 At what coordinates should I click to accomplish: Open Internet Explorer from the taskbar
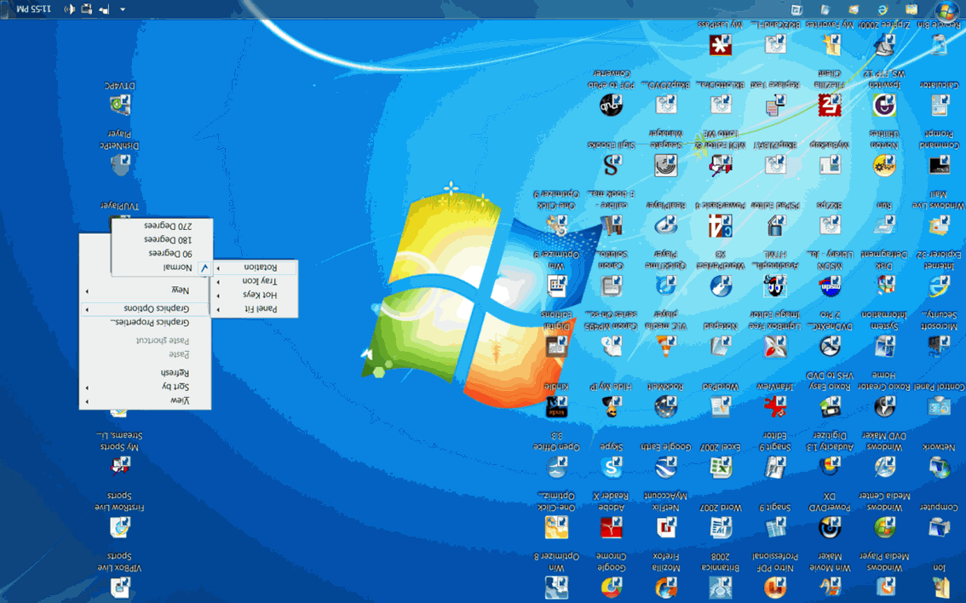click(883, 9)
